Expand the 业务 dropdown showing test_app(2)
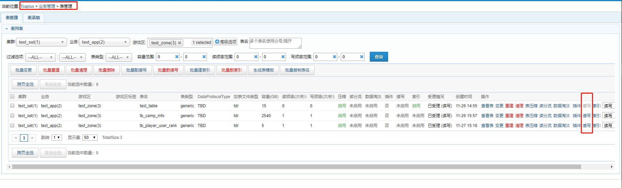This screenshot has width=622, height=188. [x=104, y=42]
